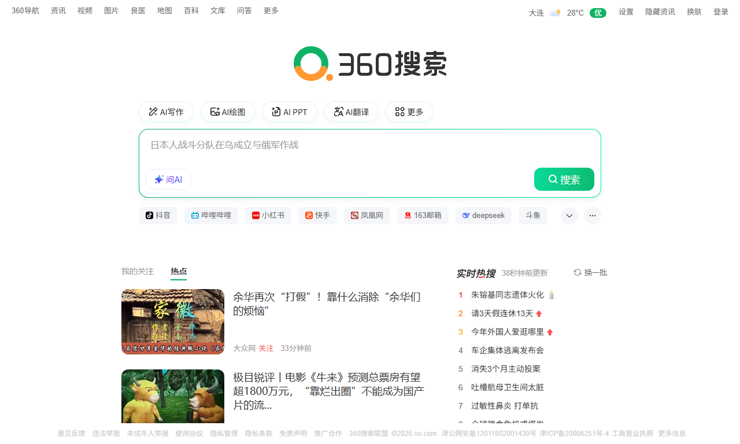Viewport: 740px width, 444px height.
Task: Open AI绘图 drawing tool
Action: tap(228, 112)
